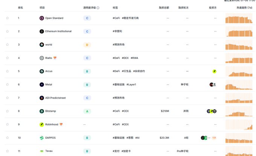Click the D rating badge for world

(87, 45)
